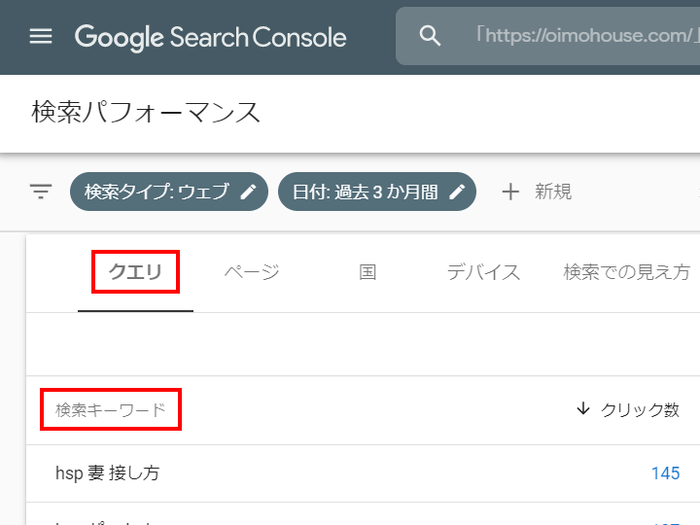Sort by the クリック数 column label
The width and height of the screenshot is (700, 525).
click(x=640, y=410)
